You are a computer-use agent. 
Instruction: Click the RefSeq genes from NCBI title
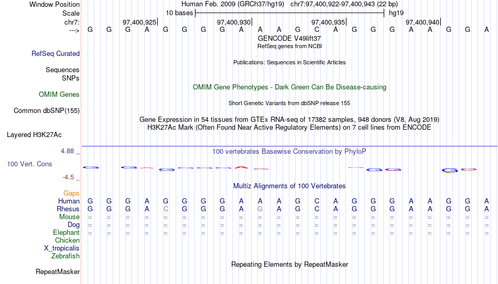pyautogui.click(x=289, y=46)
